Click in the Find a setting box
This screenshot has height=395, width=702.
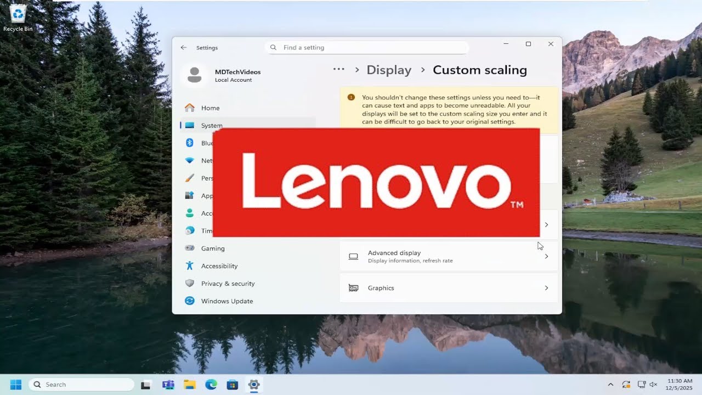click(x=366, y=48)
